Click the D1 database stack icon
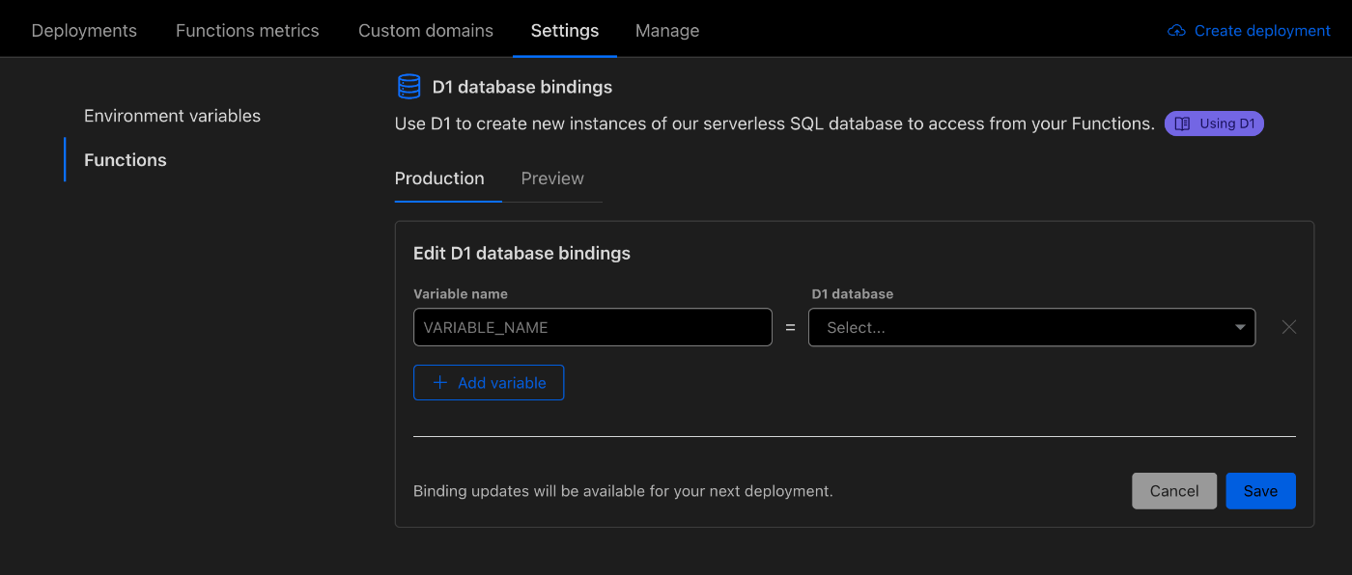1352x575 pixels. pos(409,87)
